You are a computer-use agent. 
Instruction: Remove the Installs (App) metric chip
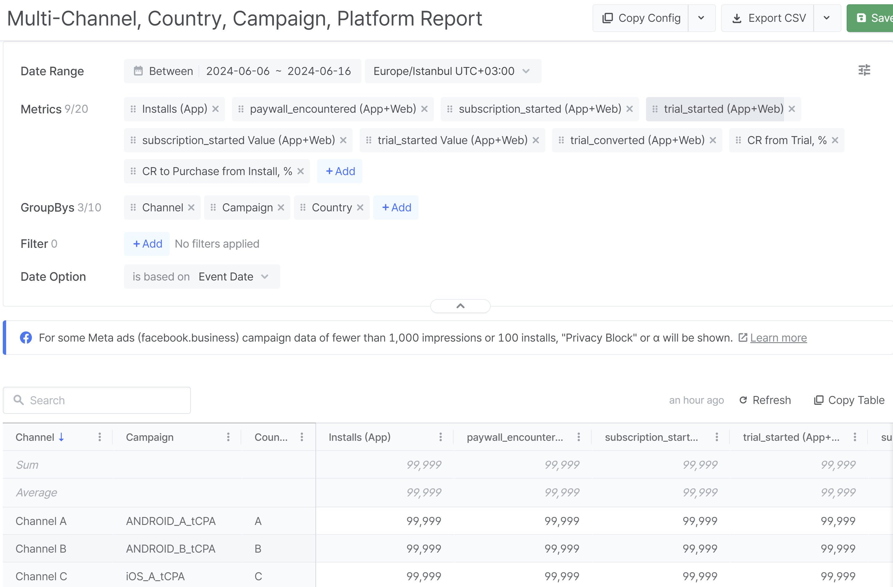click(x=215, y=109)
